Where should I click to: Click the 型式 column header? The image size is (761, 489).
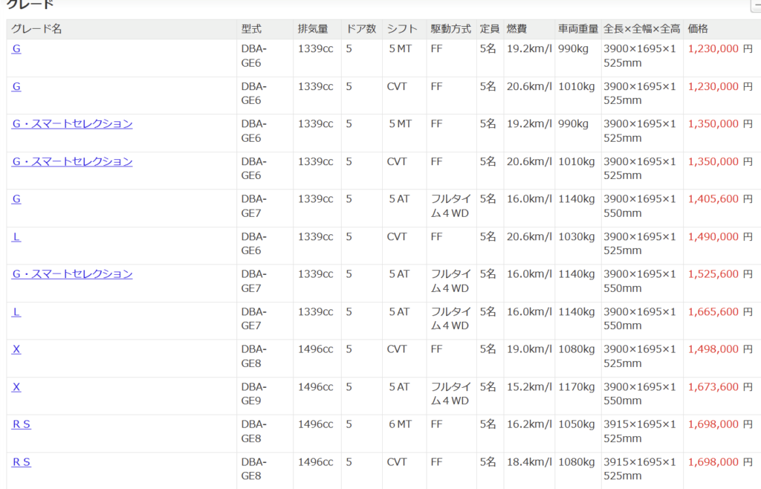point(251,29)
